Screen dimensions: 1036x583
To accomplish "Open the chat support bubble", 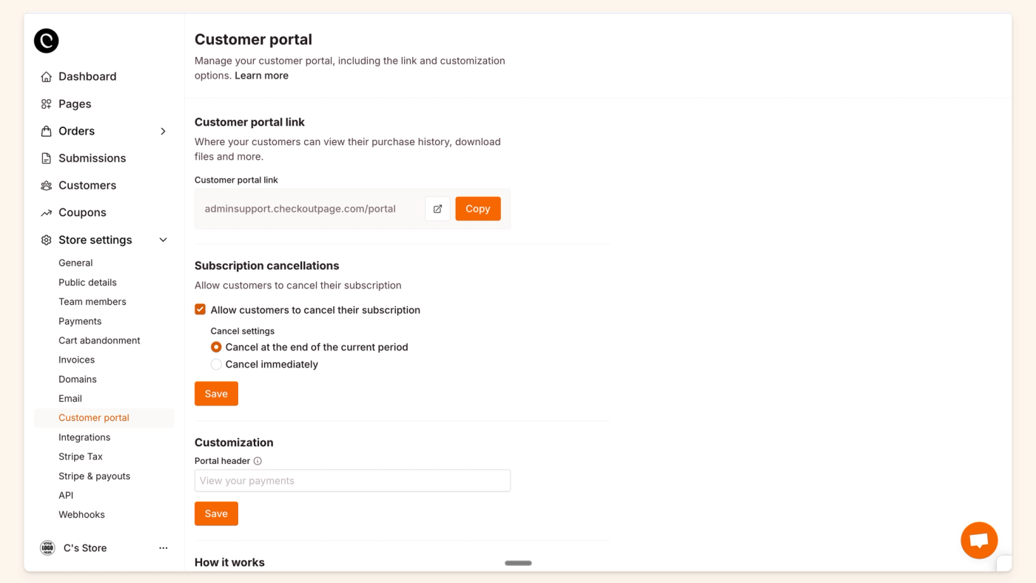I will click(x=978, y=540).
